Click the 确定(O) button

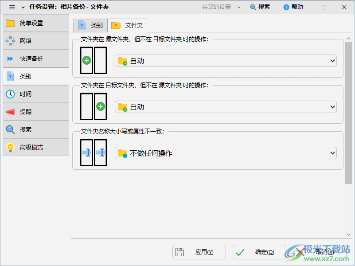point(259,252)
